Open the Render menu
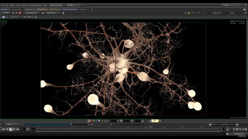The image size is (248, 139). click(x=12, y=5)
